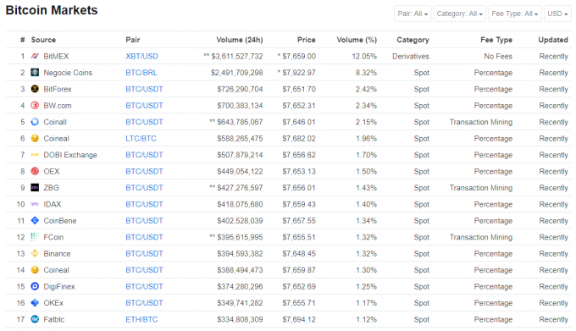Sort by the Updated column header

click(x=553, y=40)
